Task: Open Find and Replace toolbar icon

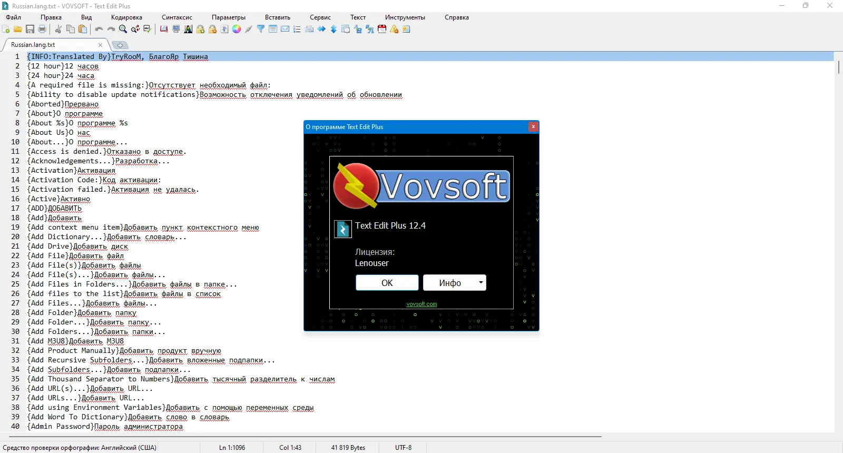Action: click(135, 29)
